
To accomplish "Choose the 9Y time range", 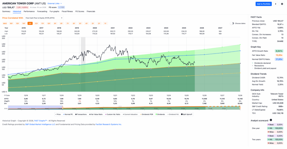I will [55, 24].
